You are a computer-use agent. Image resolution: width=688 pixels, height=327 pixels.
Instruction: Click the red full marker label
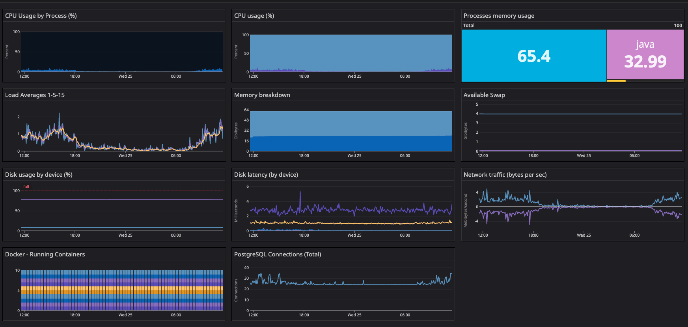(x=26, y=187)
